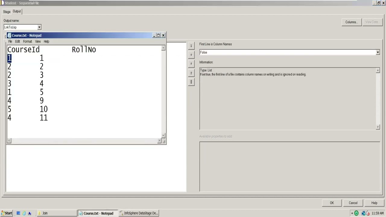Click roll number 11 in Notepad

pos(44,118)
